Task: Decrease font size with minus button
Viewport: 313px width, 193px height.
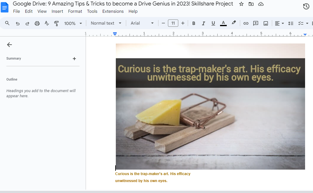Action: click(x=163, y=23)
